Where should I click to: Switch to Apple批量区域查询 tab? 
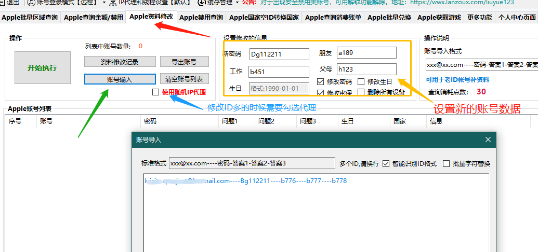pos(30,18)
